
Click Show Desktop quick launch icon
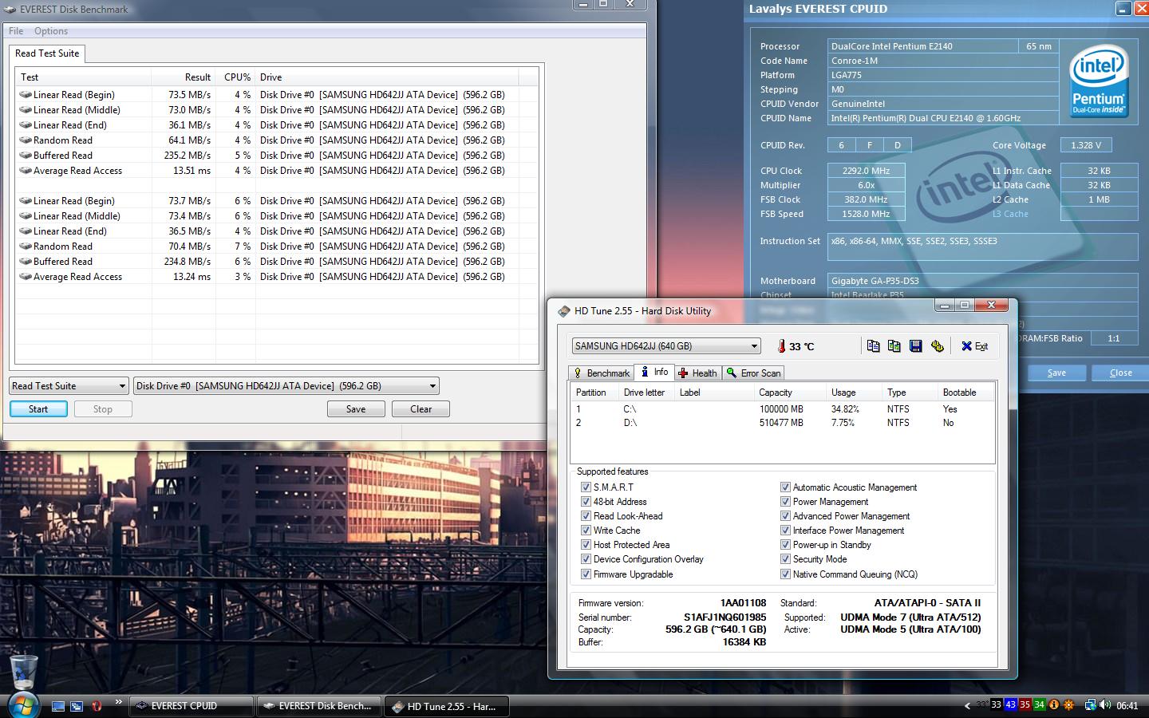point(57,706)
